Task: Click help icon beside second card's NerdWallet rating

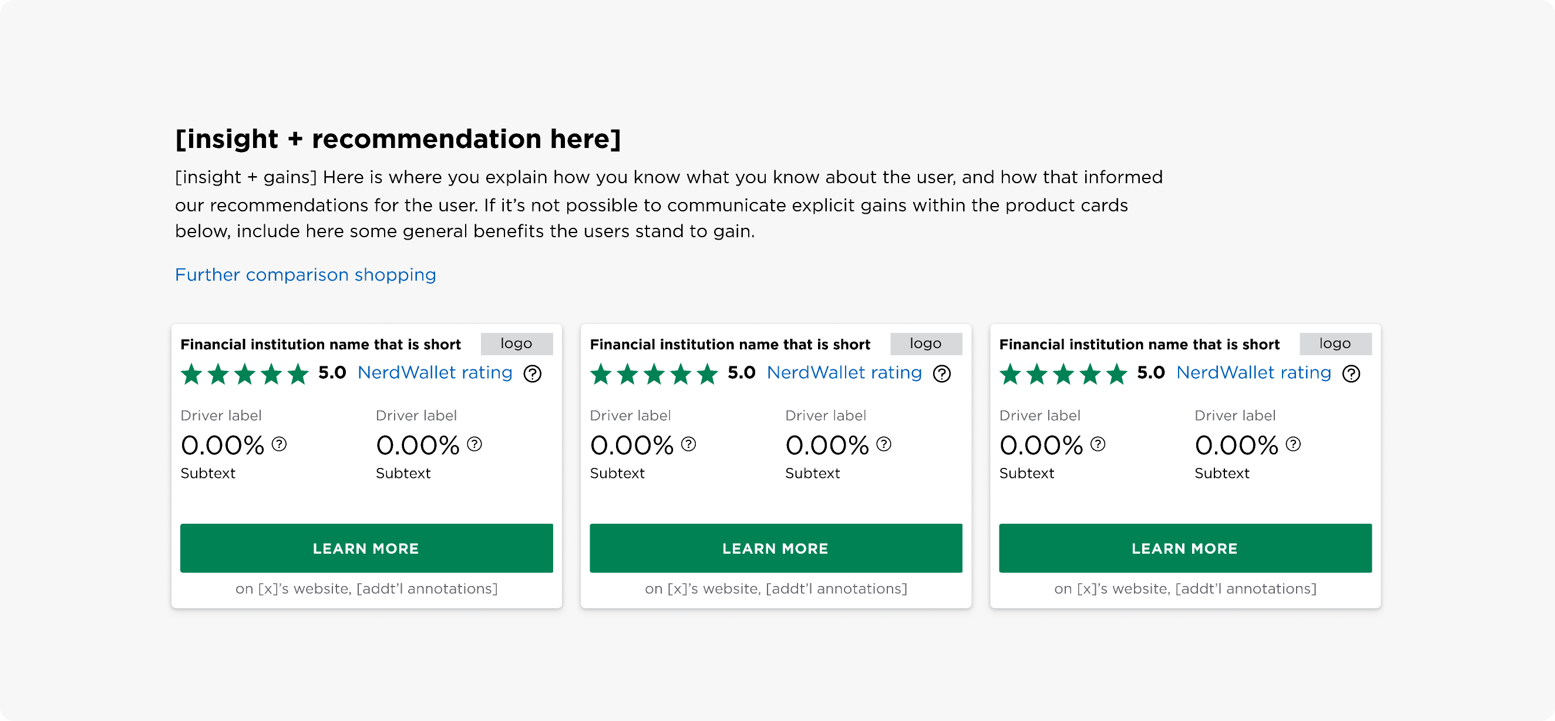Action: [x=941, y=374]
